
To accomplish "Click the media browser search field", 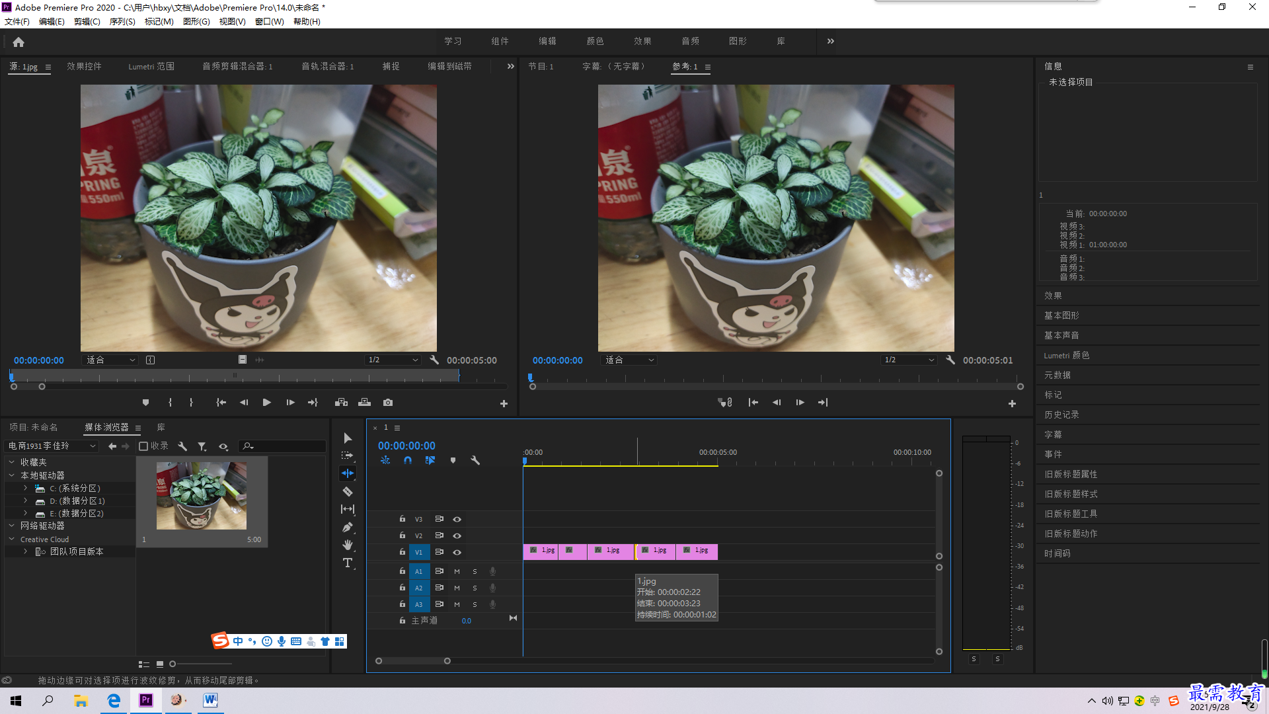I will point(283,446).
